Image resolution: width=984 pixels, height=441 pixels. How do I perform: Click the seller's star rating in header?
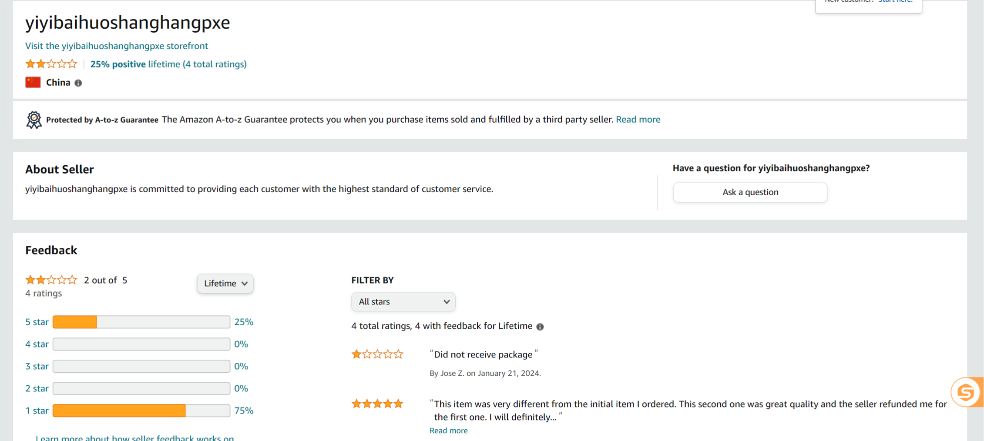[x=51, y=64]
